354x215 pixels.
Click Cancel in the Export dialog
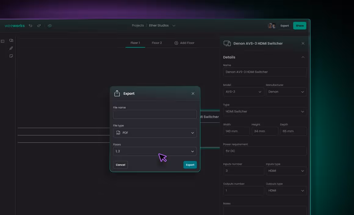(120, 165)
